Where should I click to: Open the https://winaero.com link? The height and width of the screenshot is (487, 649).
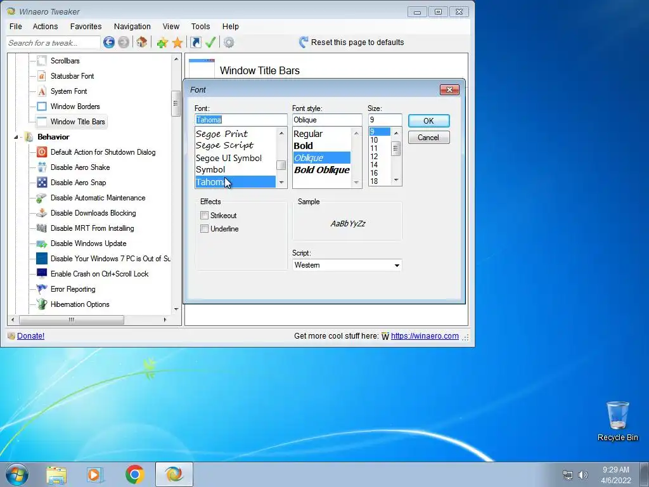click(425, 336)
